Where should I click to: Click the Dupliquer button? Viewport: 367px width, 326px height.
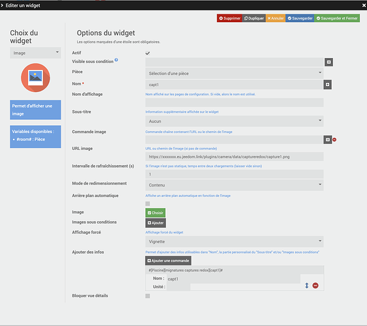254,18
